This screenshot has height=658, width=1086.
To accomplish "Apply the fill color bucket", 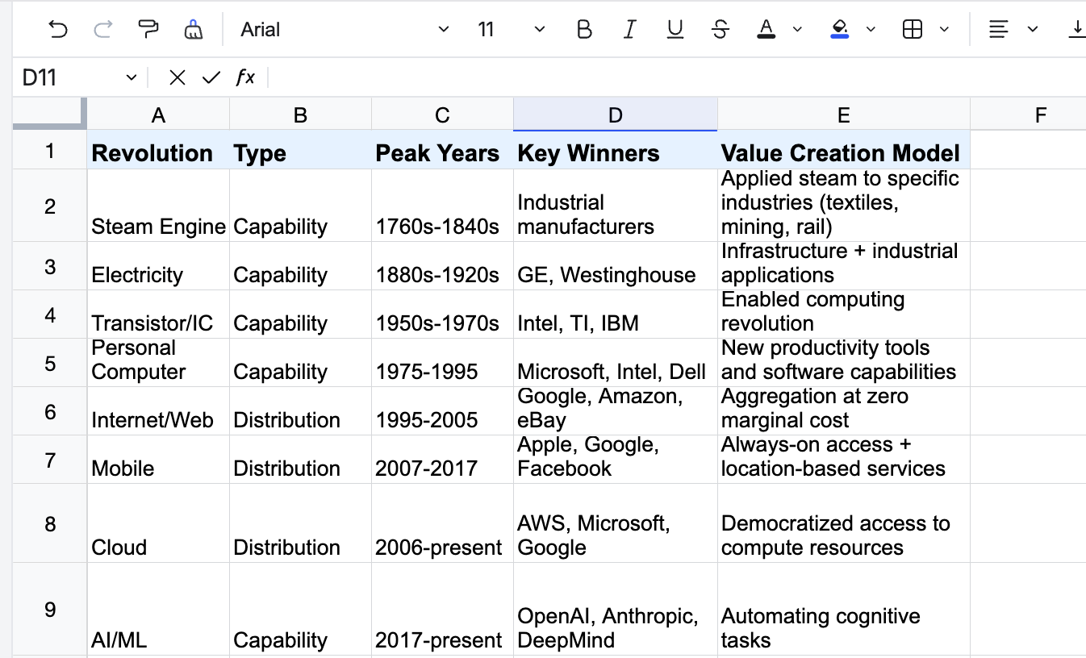I will (x=839, y=30).
